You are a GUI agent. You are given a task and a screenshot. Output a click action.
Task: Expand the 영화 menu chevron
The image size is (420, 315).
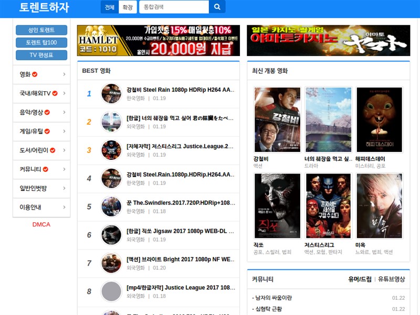tap(64, 74)
